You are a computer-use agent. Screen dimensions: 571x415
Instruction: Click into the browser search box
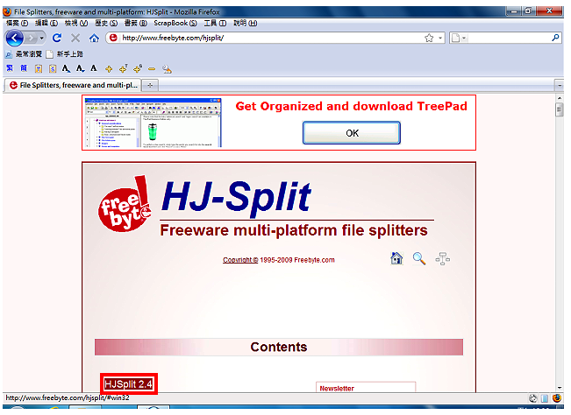point(509,38)
